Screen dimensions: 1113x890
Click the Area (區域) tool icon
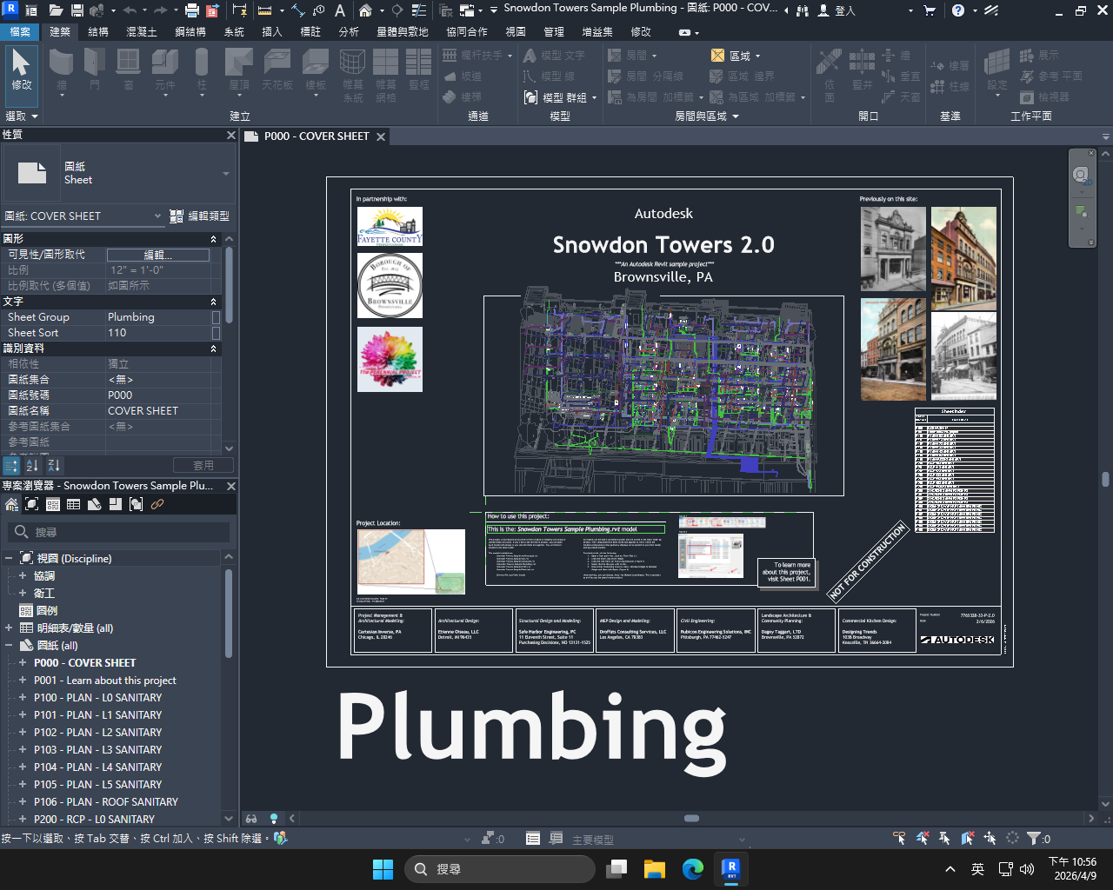click(717, 56)
